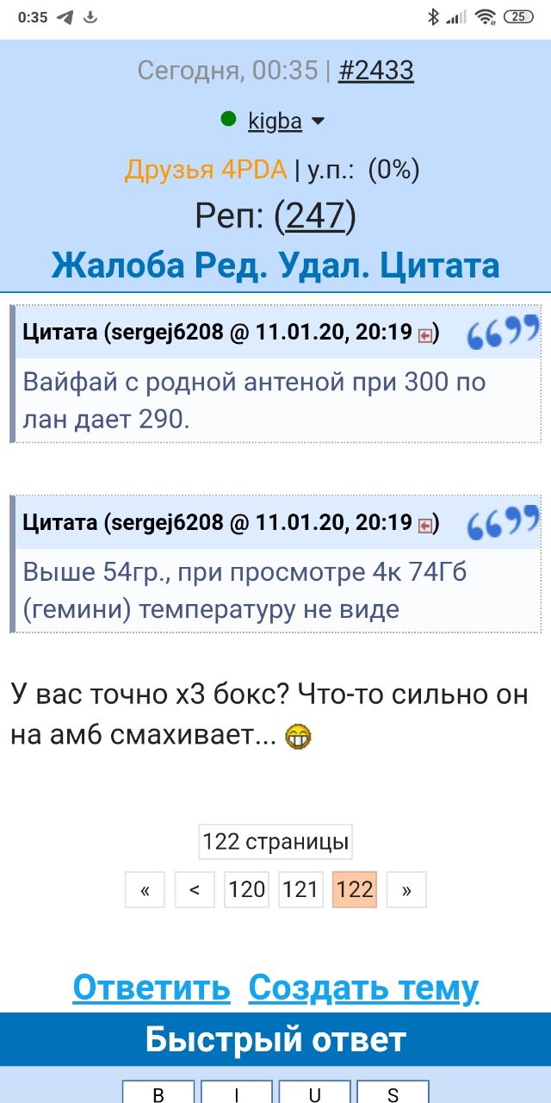
Task: Toggle bold B formatting button
Action: [158, 1093]
